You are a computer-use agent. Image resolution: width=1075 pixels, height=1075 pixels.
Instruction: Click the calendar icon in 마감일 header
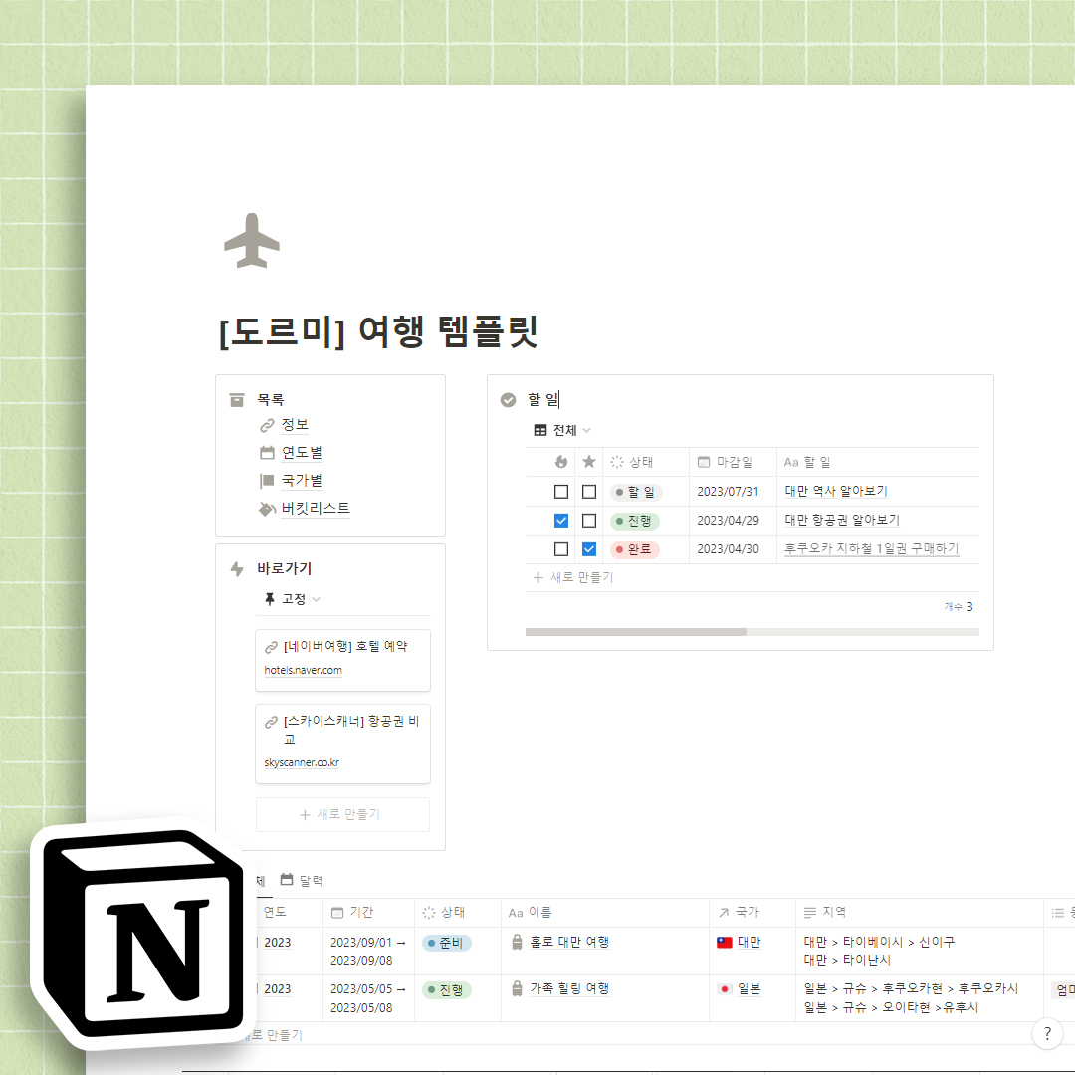[x=704, y=462]
